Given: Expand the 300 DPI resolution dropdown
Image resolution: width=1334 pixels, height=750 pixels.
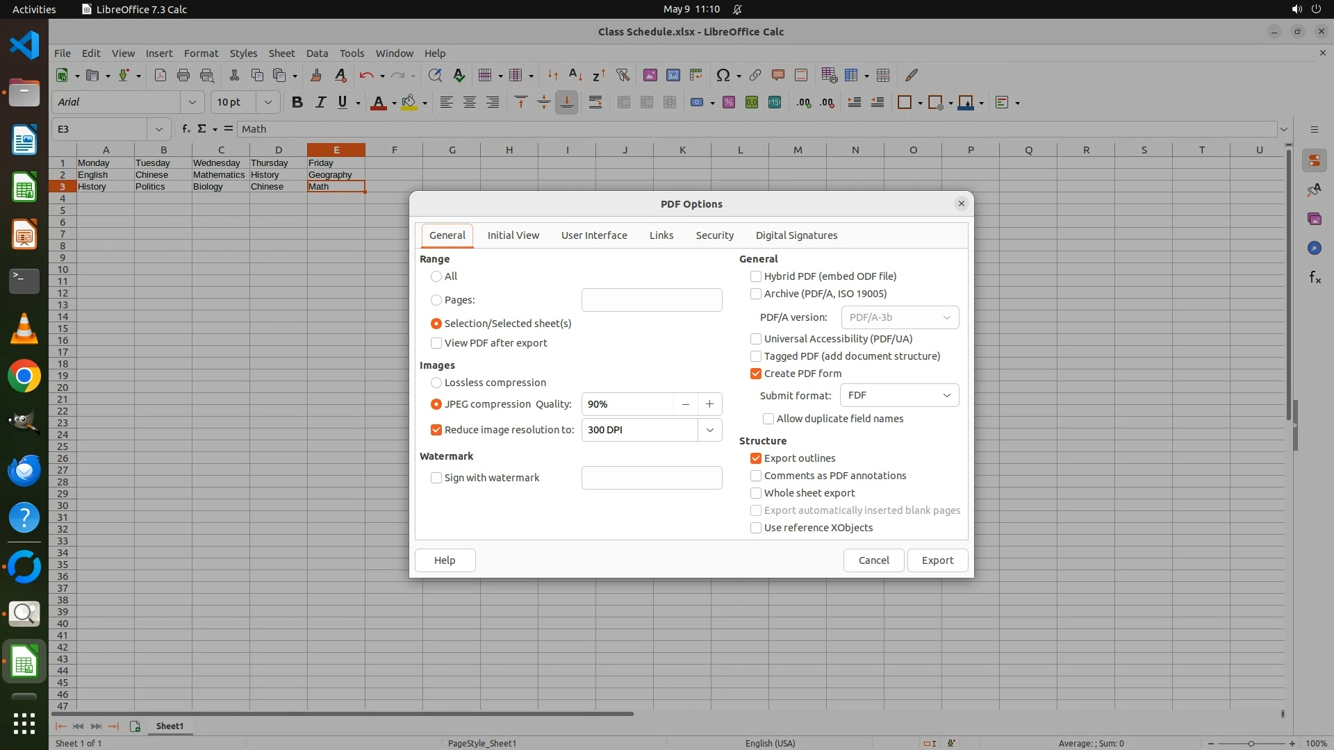Looking at the screenshot, I should 709,430.
